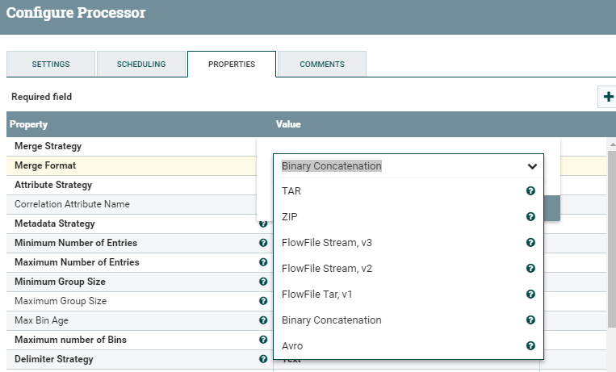Click the properties table vertical scrollbar
The image size is (616, 372).
[x=611, y=242]
